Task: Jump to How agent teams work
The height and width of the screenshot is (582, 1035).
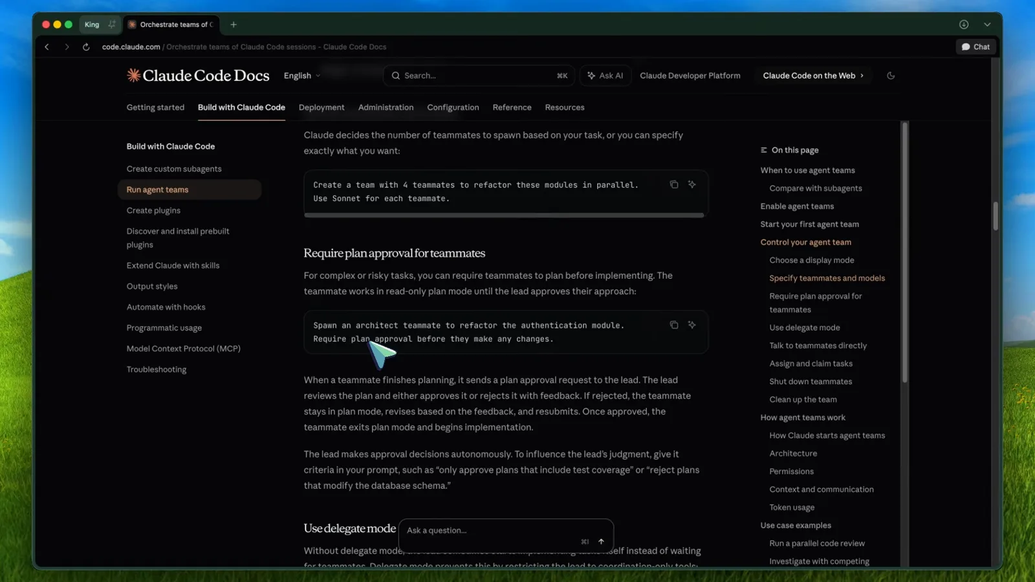Action: click(x=803, y=418)
